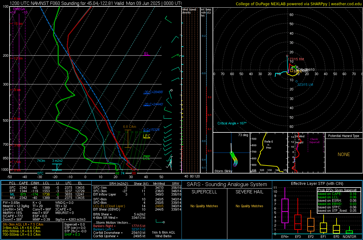The image size is (363, 240).
Task: Click the '-30 C=28488'' height label
Action: [153, 92]
